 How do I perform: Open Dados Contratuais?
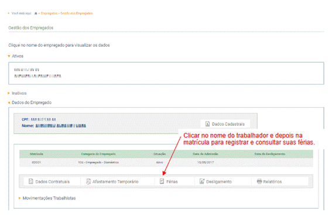(x=49, y=181)
